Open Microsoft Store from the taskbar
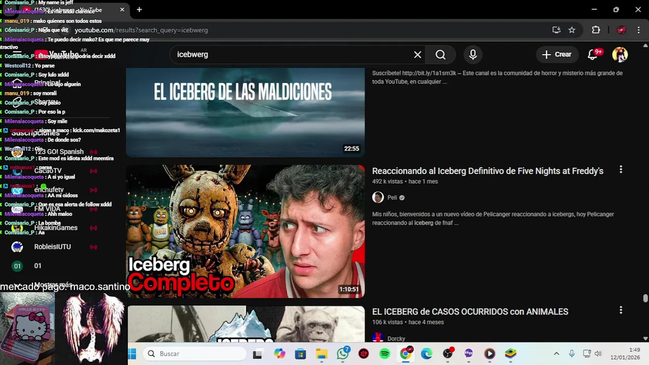649x365 pixels. [x=301, y=354]
